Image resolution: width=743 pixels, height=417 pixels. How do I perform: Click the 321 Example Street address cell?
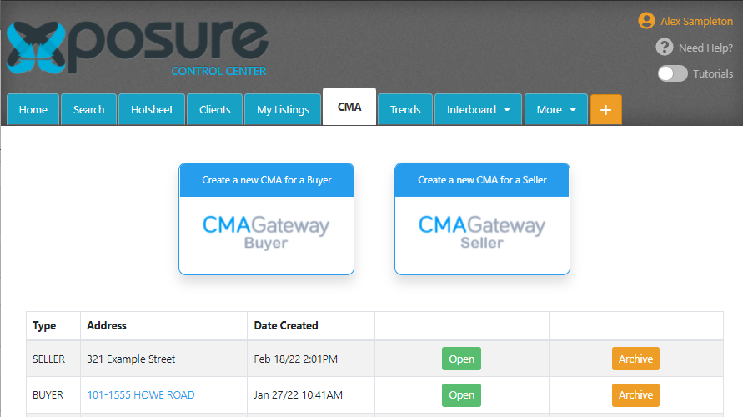pyautogui.click(x=163, y=359)
